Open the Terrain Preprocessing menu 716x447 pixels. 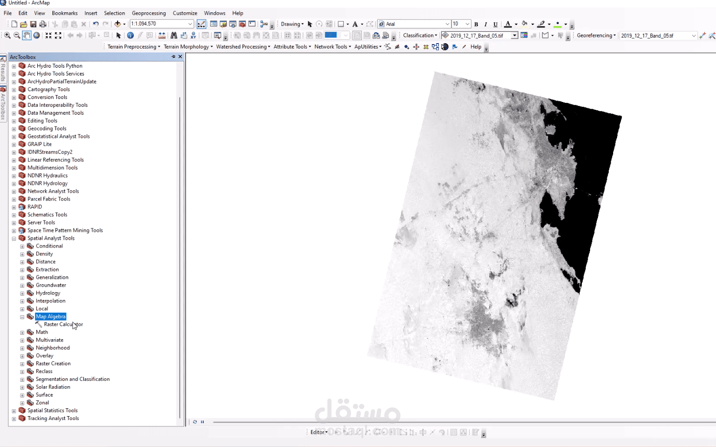coord(134,47)
